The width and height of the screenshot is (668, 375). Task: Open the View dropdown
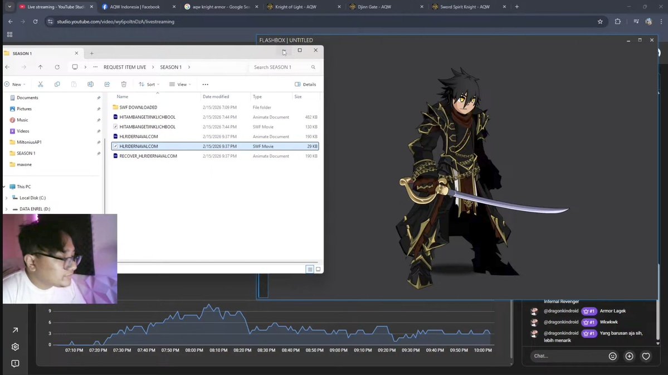click(180, 84)
